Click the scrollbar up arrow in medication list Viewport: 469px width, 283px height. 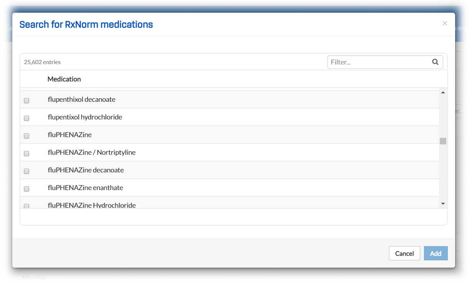(443, 93)
